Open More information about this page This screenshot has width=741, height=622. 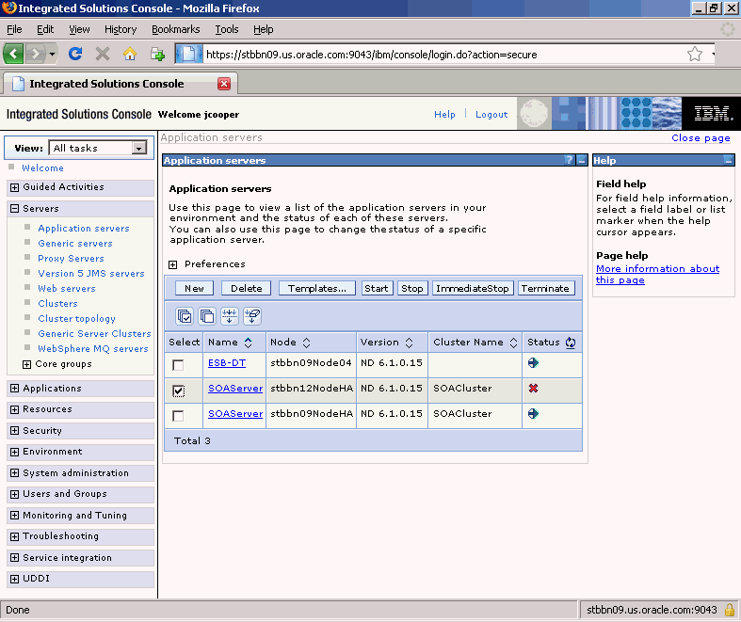[x=657, y=275]
